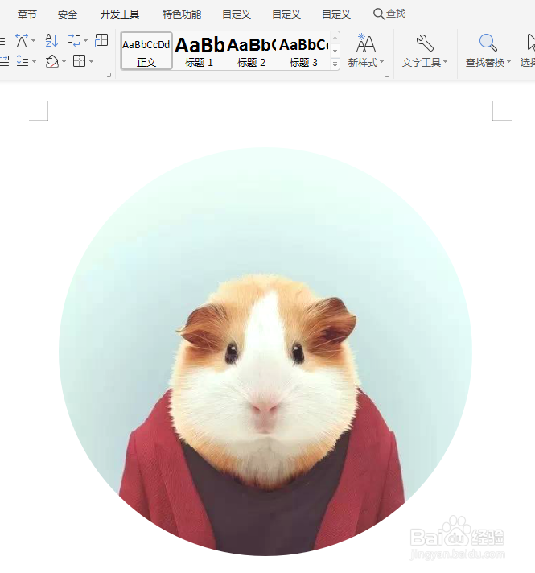Screen dimensions: 535x573
Task: Open the 章节 ribbon tab
Action: pos(27,14)
